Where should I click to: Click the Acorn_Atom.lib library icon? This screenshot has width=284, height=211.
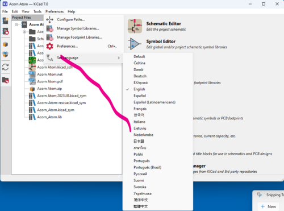tap(32, 117)
